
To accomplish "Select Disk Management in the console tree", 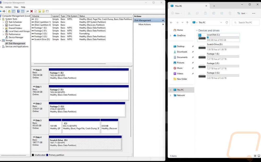I will coord(17,43).
